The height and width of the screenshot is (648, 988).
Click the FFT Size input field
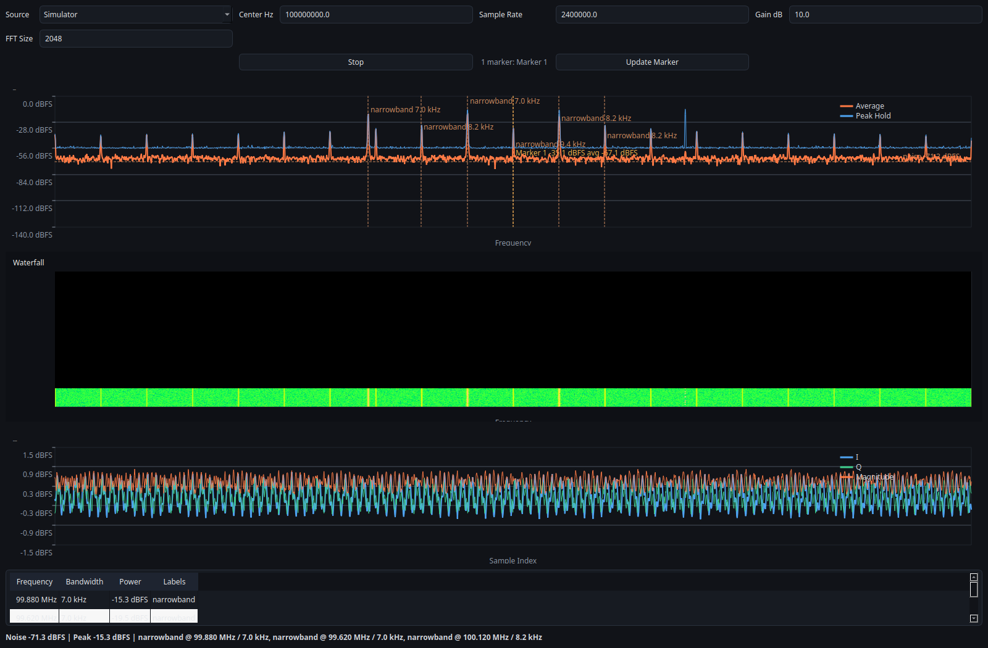(x=135, y=38)
